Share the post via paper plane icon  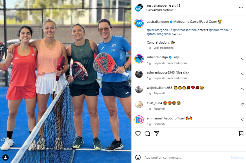pyautogui.click(x=156, y=133)
